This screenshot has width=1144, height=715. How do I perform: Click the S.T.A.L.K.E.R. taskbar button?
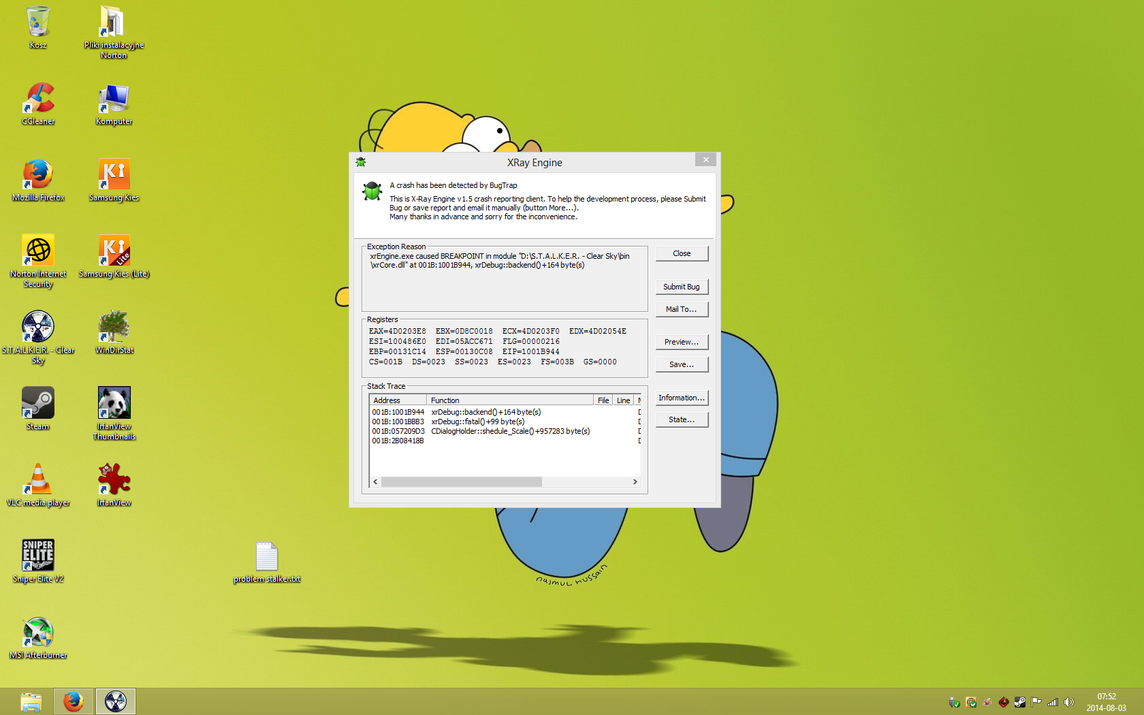(x=116, y=701)
